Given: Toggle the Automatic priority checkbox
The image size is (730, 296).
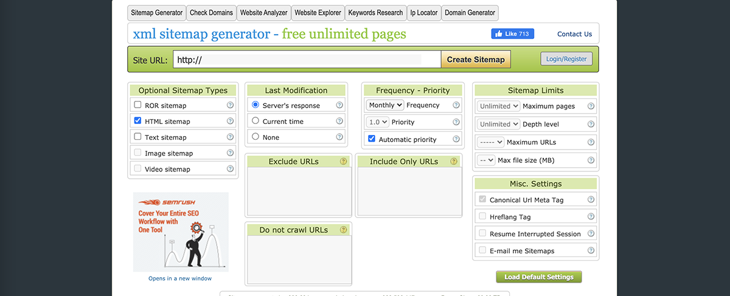Looking at the screenshot, I should pos(372,139).
